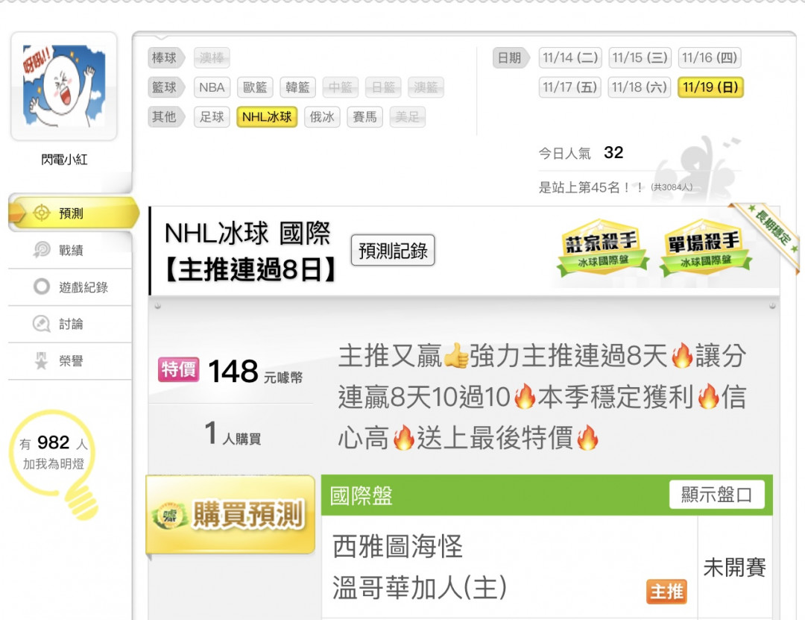Screen dimensions: 805x620
Task: Click the 閃電小紅 profile avatar image
Action: click(x=64, y=86)
